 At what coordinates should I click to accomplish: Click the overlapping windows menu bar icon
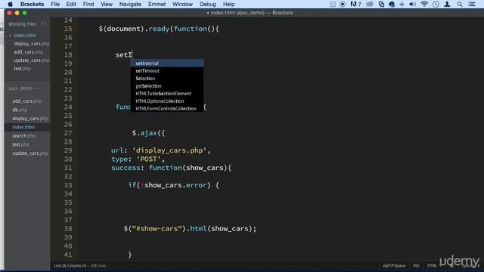click(x=381, y=4)
